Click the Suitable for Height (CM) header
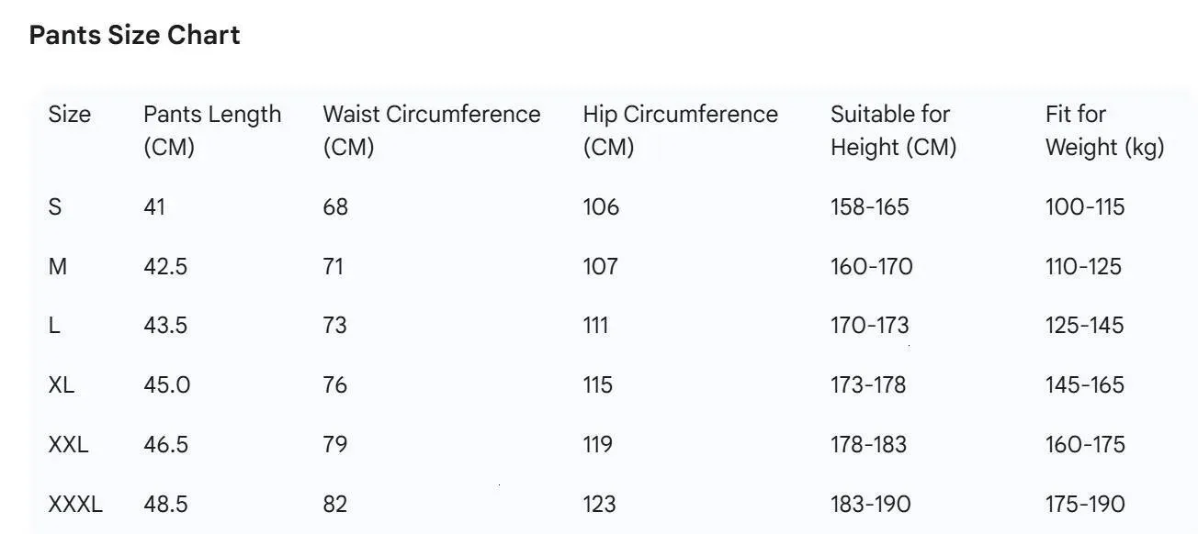 coord(893,130)
